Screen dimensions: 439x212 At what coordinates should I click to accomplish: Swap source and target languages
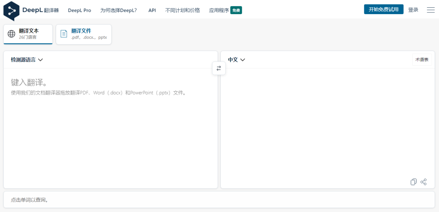pyautogui.click(x=219, y=68)
